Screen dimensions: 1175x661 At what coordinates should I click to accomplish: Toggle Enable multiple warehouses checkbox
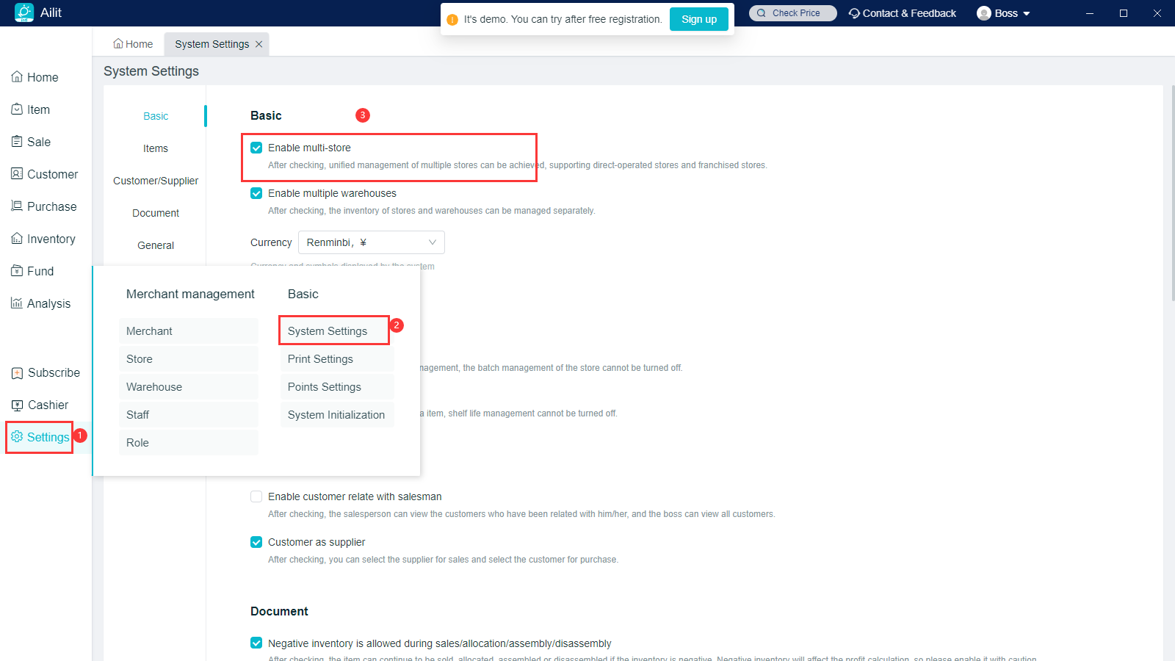tap(256, 193)
